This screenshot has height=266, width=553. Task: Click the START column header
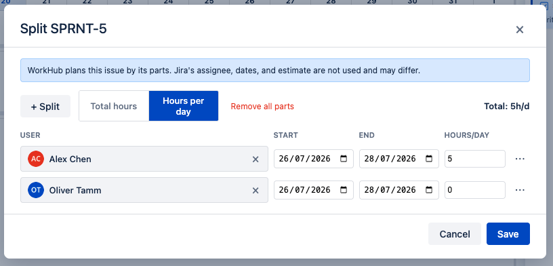(x=286, y=135)
